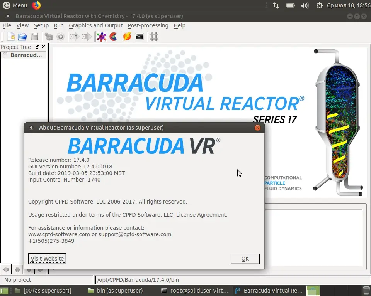Click the date and time clock
The width and height of the screenshot is (371, 296).
tap(349, 5)
